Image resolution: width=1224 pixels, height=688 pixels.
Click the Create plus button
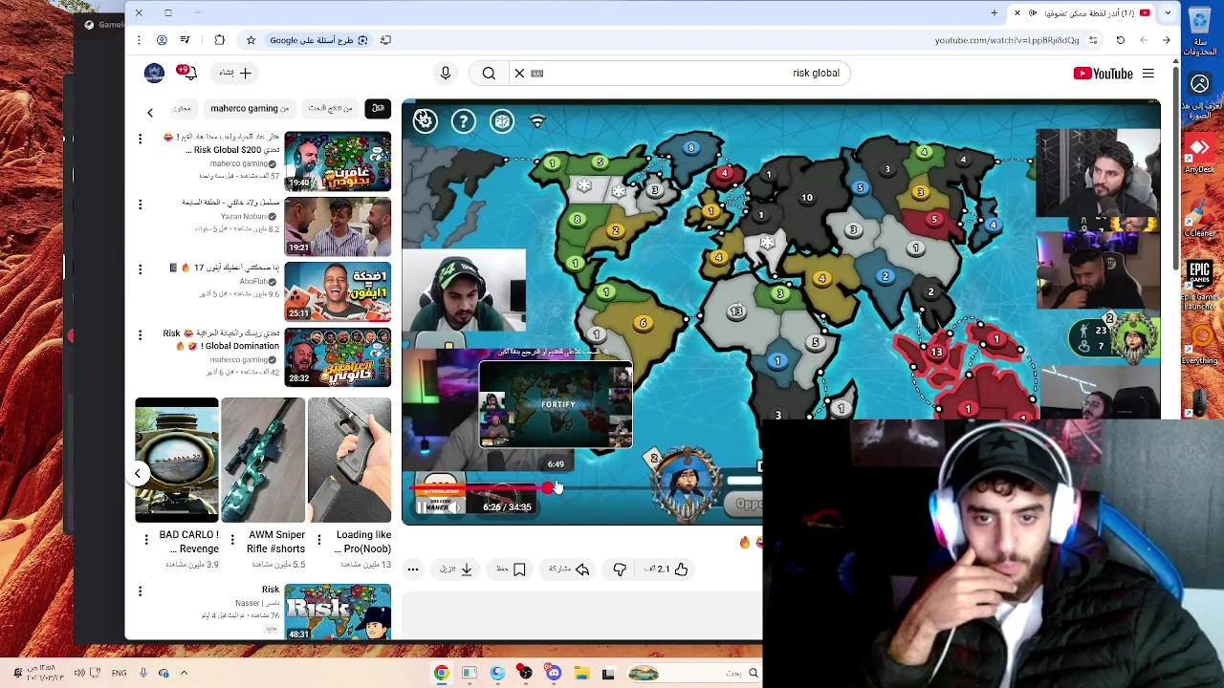pos(235,73)
